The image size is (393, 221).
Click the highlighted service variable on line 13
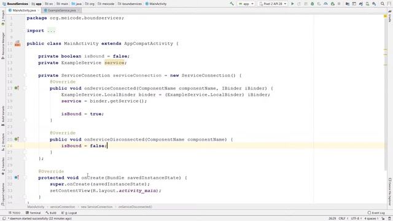tap(114, 63)
